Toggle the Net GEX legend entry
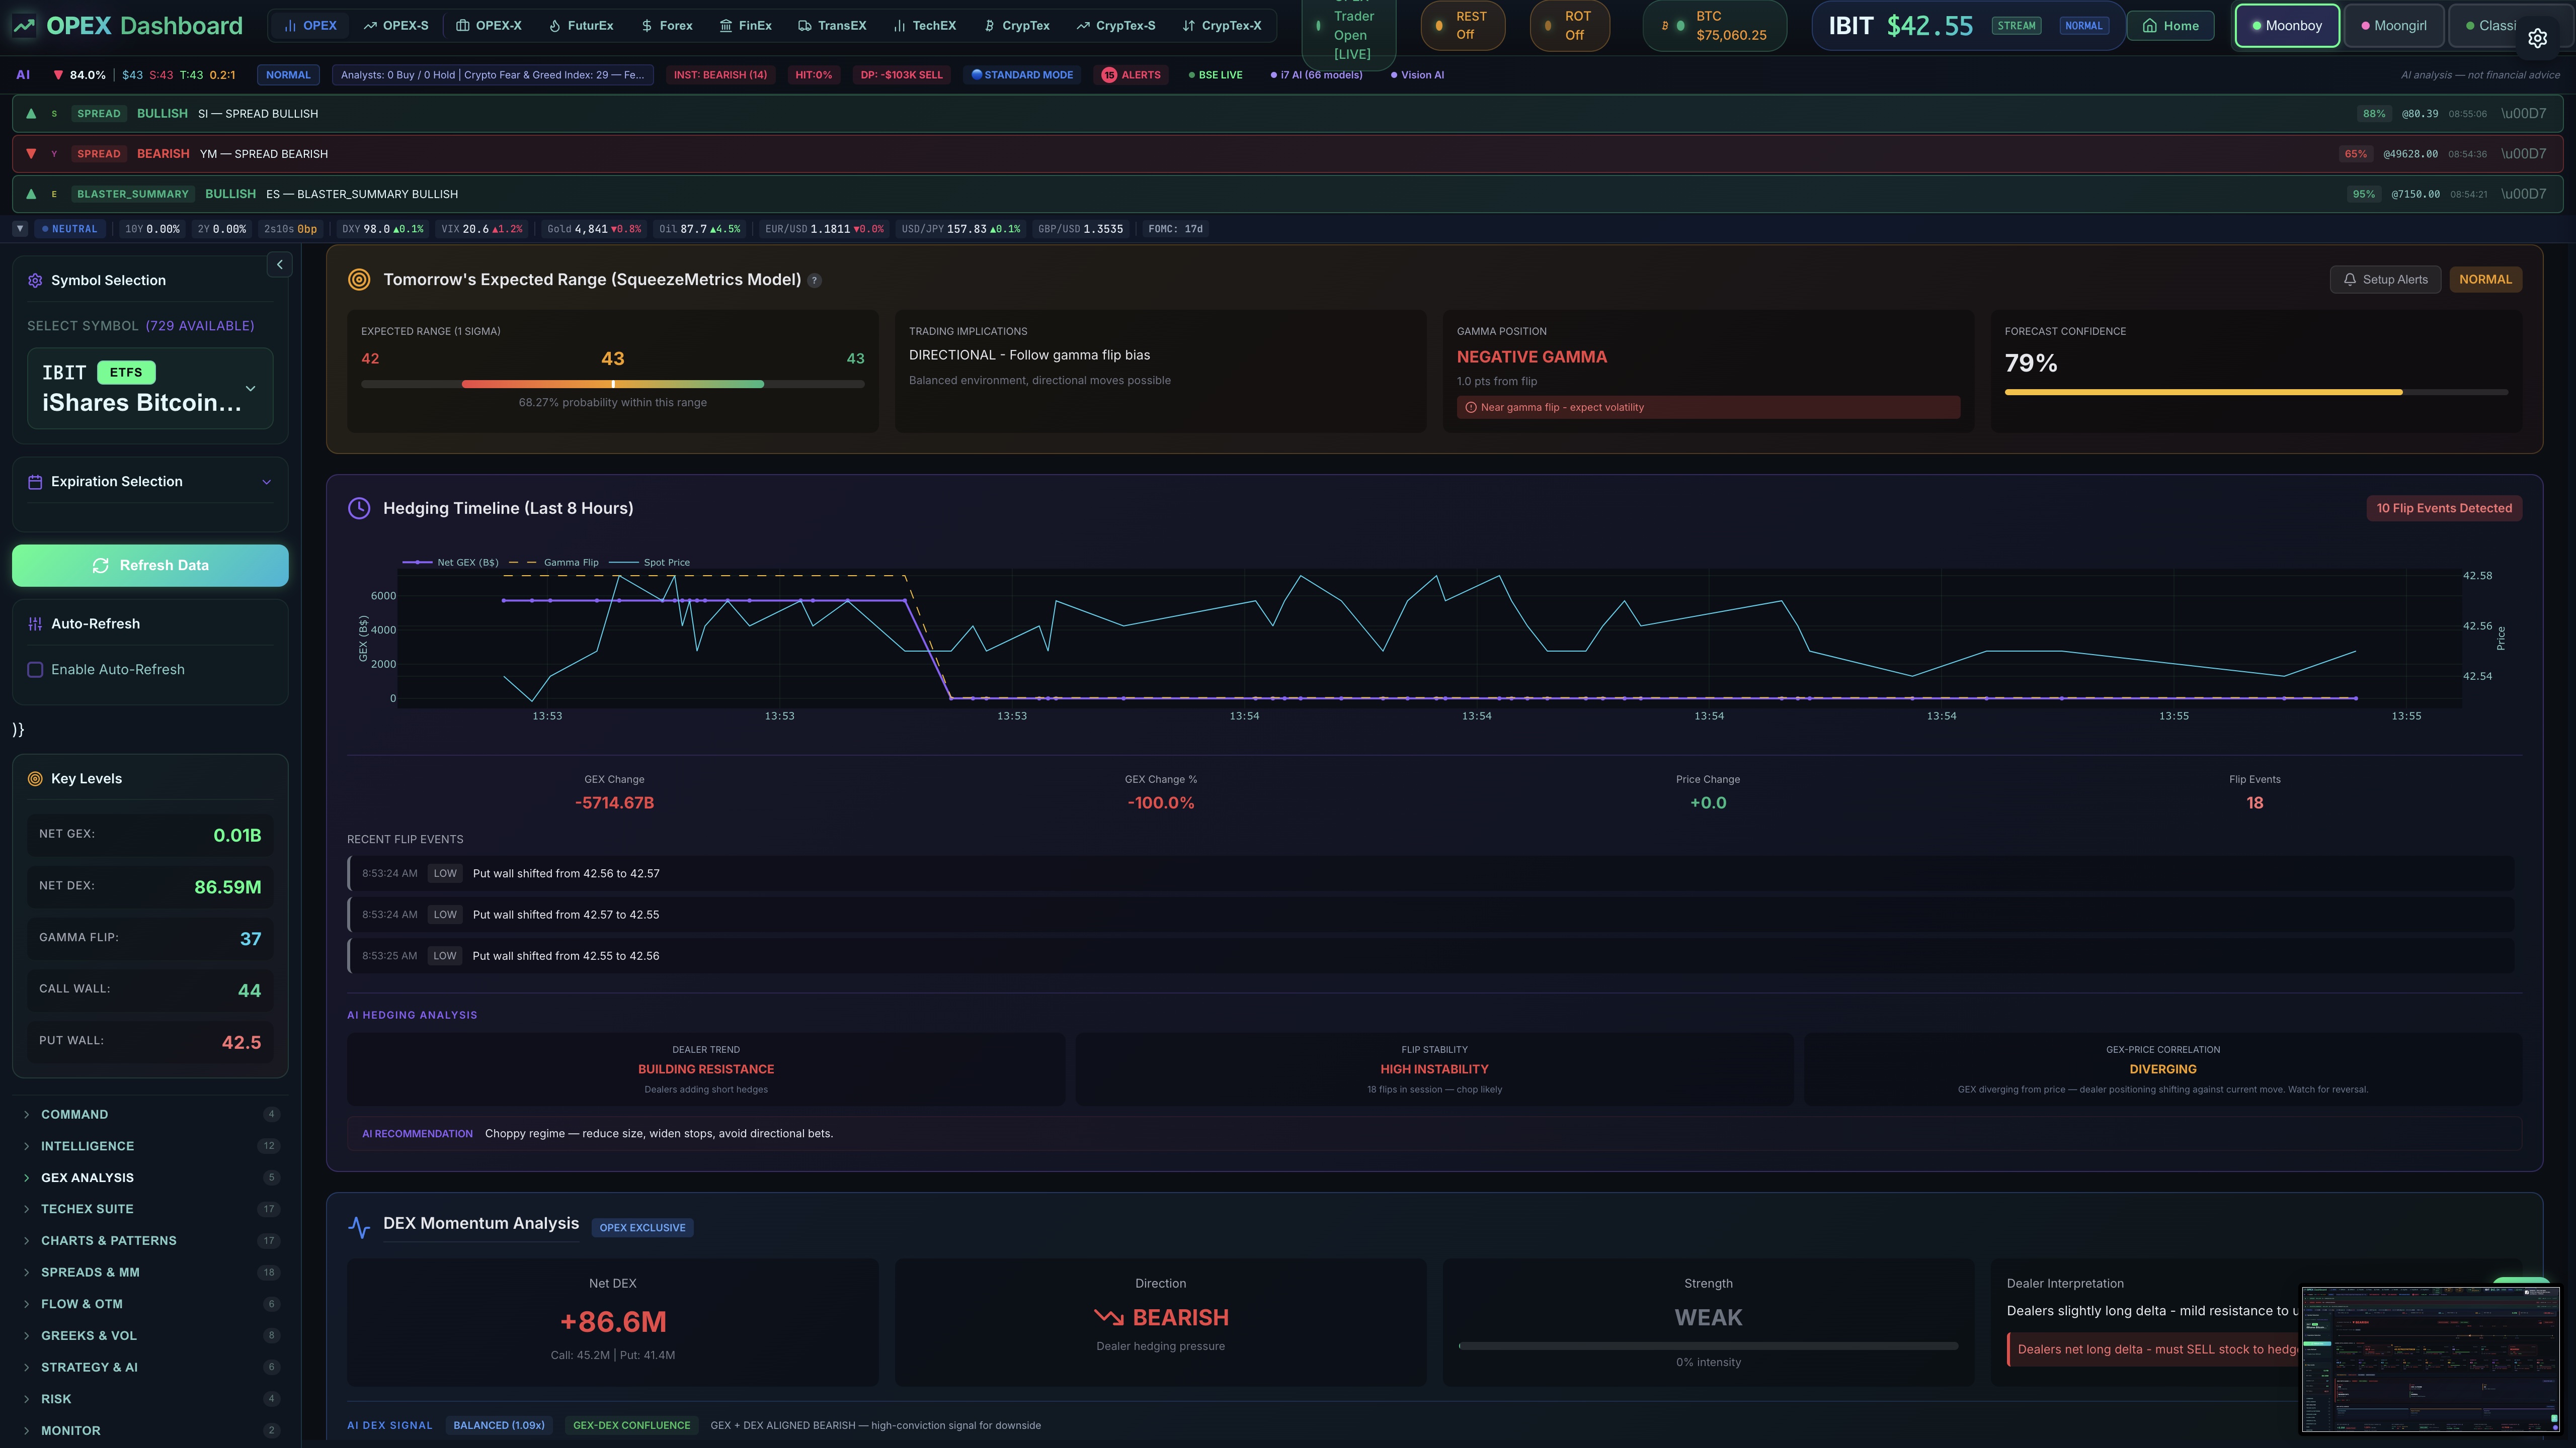 (450, 563)
